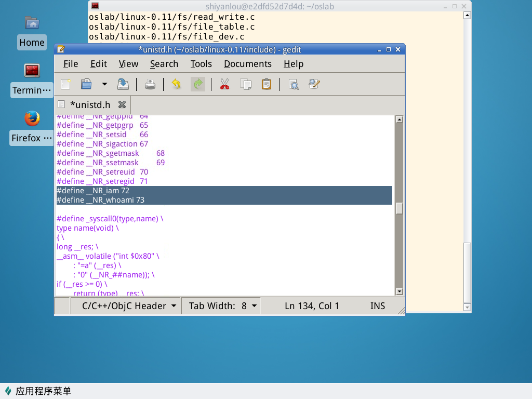
Task: Expand the recent files arrow next to Open
Action: click(104, 84)
